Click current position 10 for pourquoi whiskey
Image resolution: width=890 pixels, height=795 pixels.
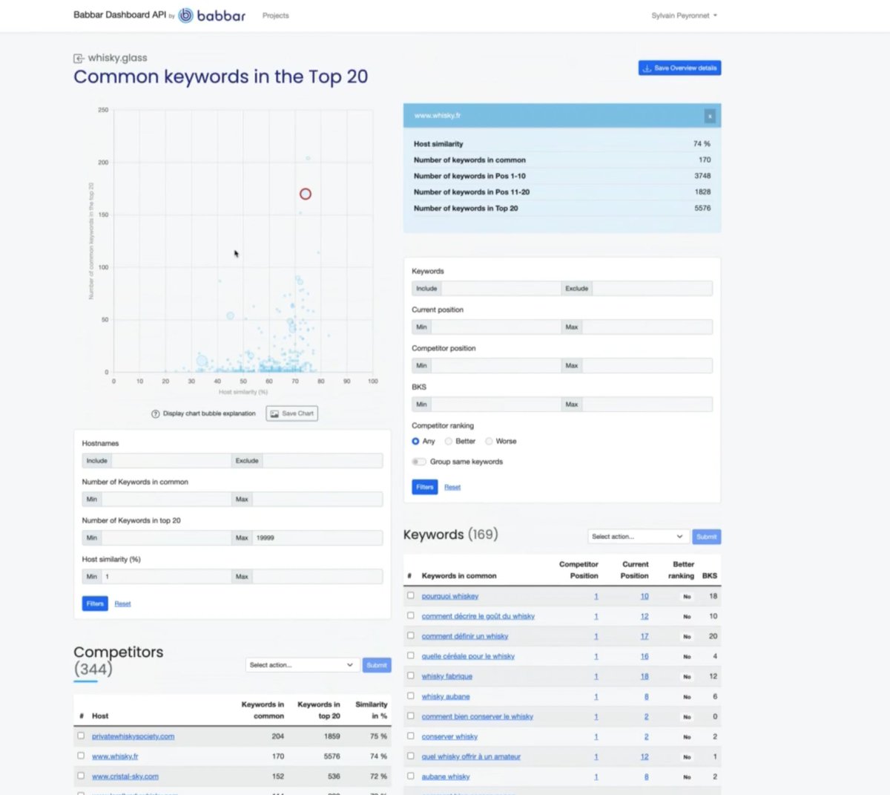(x=645, y=596)
